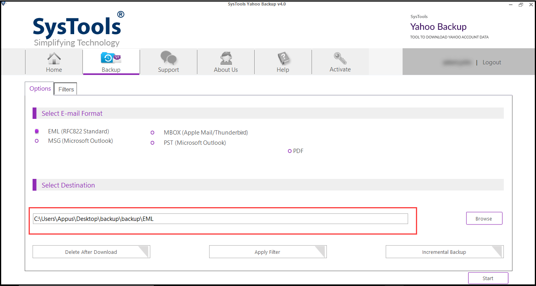The image size is (536, 286).
Task: Switch to the Filters tab
Action: [66, 89]
